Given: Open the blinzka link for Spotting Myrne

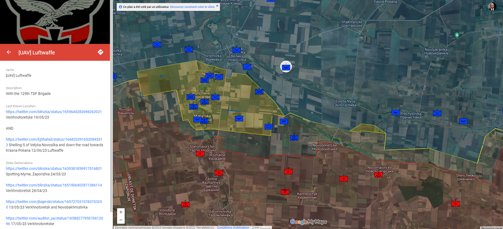Looking at the screenshot, I should click(54, 169).
